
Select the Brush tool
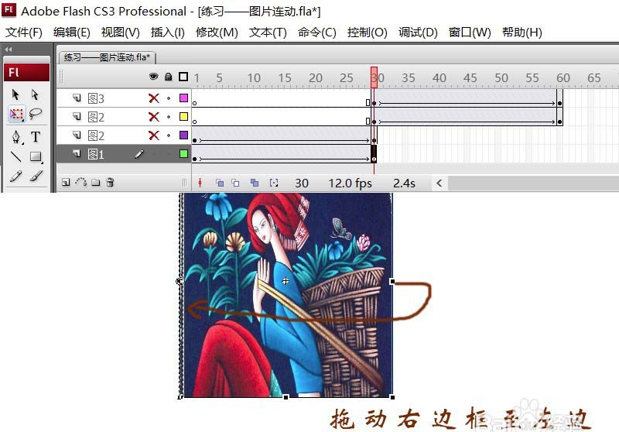(36, 176)
